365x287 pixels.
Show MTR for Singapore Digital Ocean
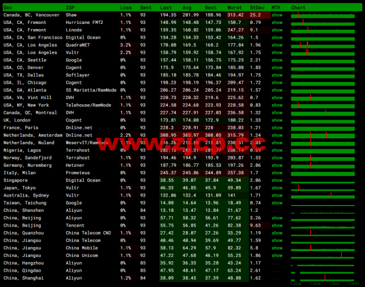[x=277, y=181]
